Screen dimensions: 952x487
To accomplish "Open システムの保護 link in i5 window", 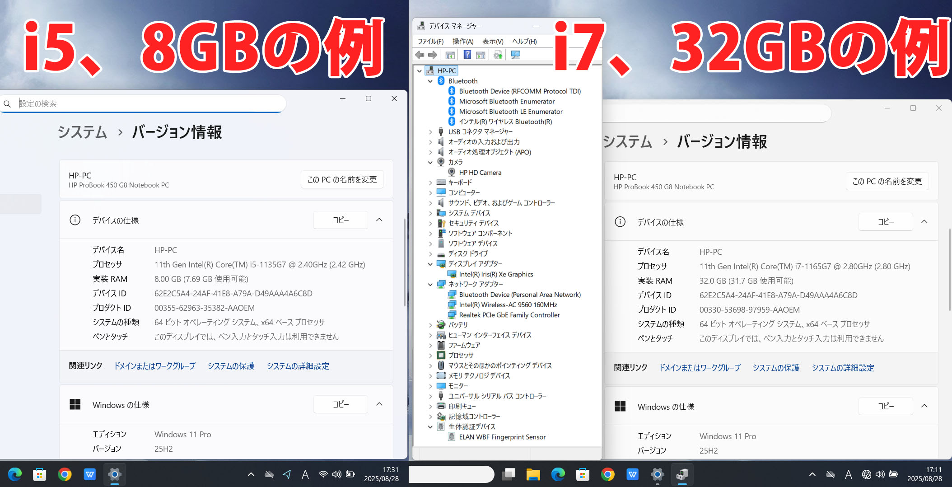I will pyautogui.click(x=231, y=366).
